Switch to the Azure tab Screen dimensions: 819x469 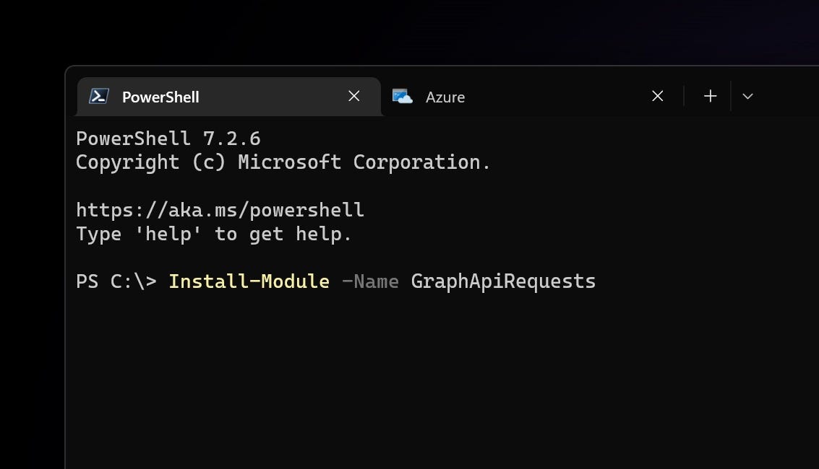pos(445,97)
